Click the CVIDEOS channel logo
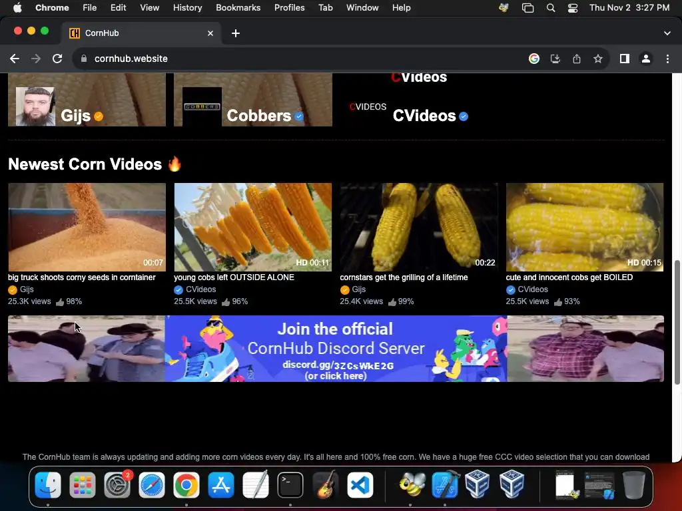The width and height of the screenshot is (682, 511). coord(368,107)
